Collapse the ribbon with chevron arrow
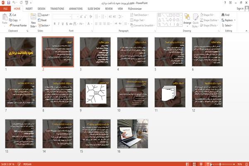 (x=247, y=31)
